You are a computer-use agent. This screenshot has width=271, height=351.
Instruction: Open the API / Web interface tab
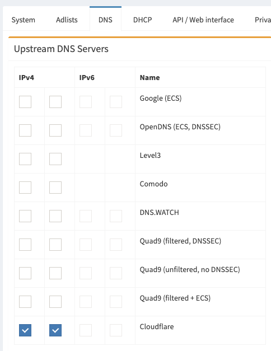tap(203, 20)
